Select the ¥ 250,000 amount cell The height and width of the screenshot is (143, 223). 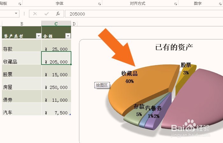[x=56, y=84]
